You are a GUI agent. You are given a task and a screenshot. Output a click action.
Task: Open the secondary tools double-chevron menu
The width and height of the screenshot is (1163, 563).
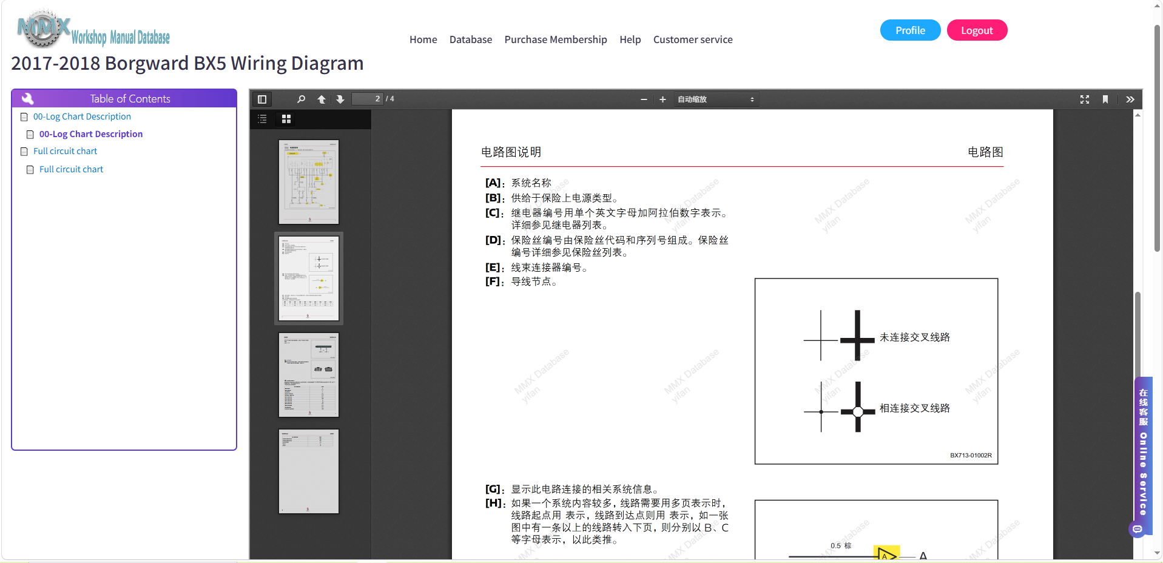click(1130, 99)
